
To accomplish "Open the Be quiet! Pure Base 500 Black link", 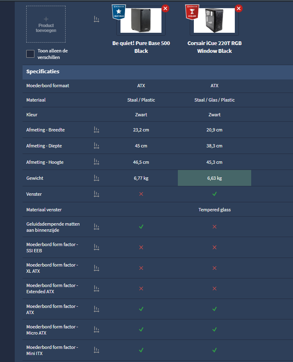I will coord(141,47).
